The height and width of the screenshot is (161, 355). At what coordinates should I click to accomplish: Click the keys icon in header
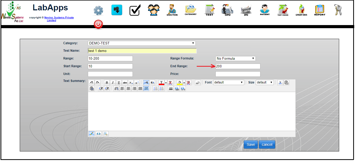pos(338,10)
